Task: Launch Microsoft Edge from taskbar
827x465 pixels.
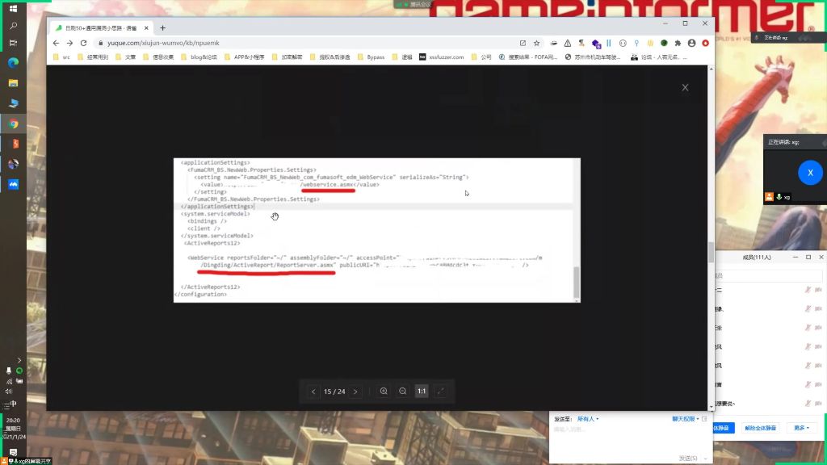Action: [13, 63]
